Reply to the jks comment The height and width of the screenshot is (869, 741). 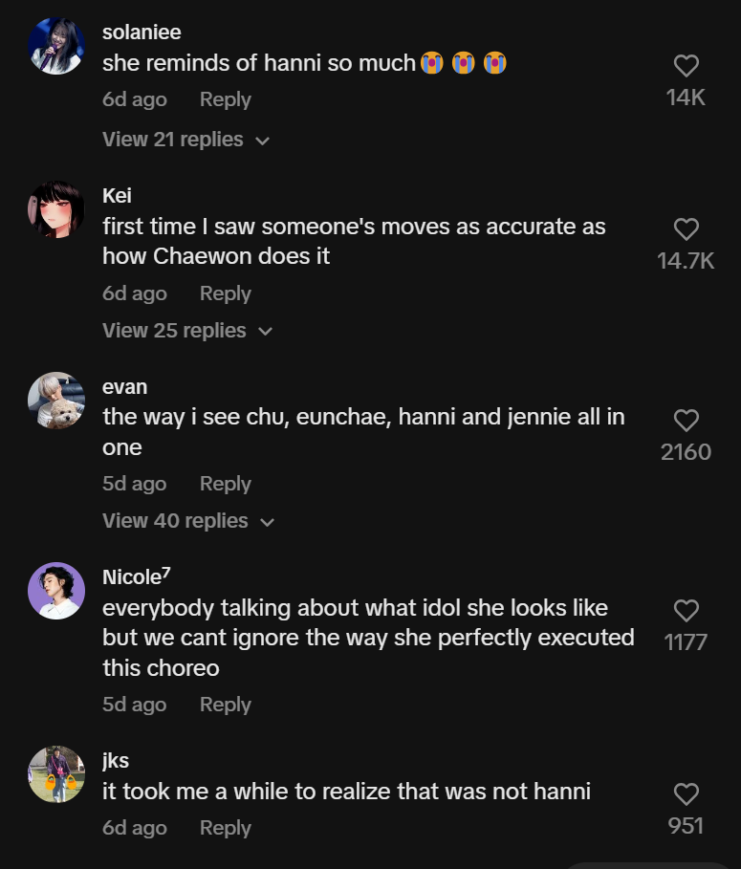point(225,828)
